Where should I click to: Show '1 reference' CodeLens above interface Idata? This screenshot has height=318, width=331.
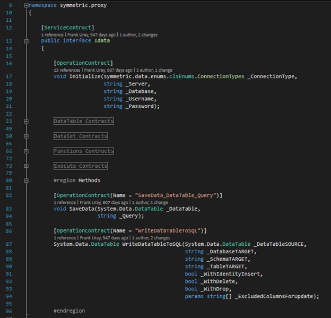[x=52, y=35]
